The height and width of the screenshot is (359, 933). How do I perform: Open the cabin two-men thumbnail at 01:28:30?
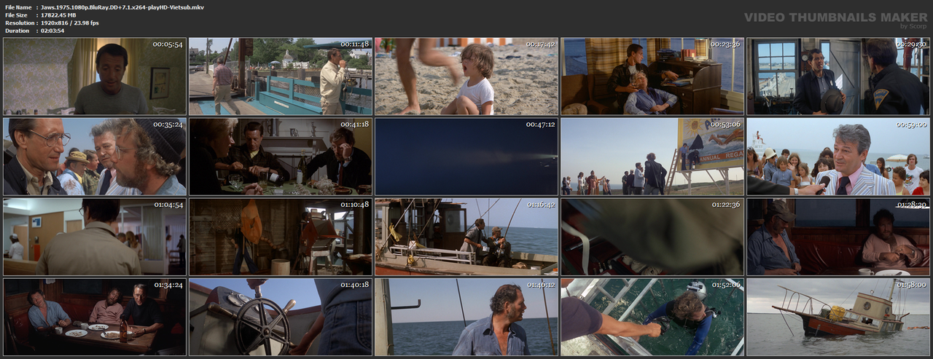(x=838, y=237)
